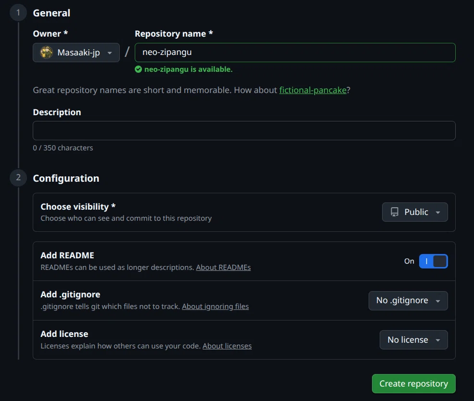The image size is (474, 401).
Task: Click the 'On' label beside README toggle
Action: [x=409, y=261]
